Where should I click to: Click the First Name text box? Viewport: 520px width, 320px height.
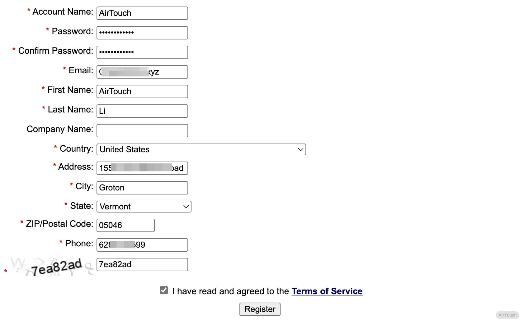[x=142, y=91]
